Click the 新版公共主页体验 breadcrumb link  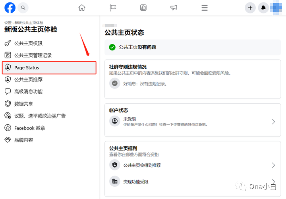[x=29, y=23]
